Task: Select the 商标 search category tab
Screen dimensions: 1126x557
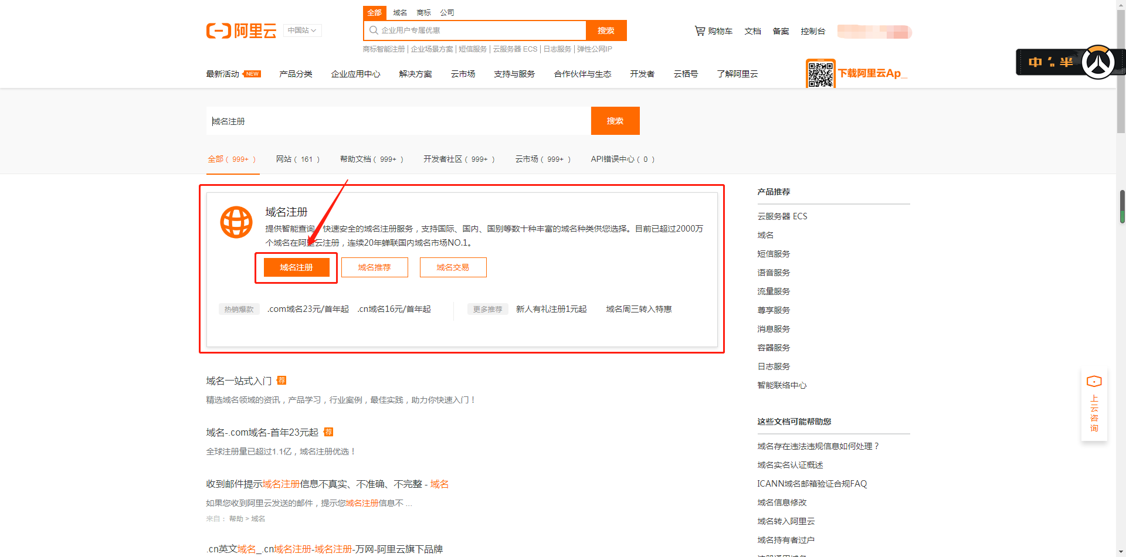Action: point(423,12)
